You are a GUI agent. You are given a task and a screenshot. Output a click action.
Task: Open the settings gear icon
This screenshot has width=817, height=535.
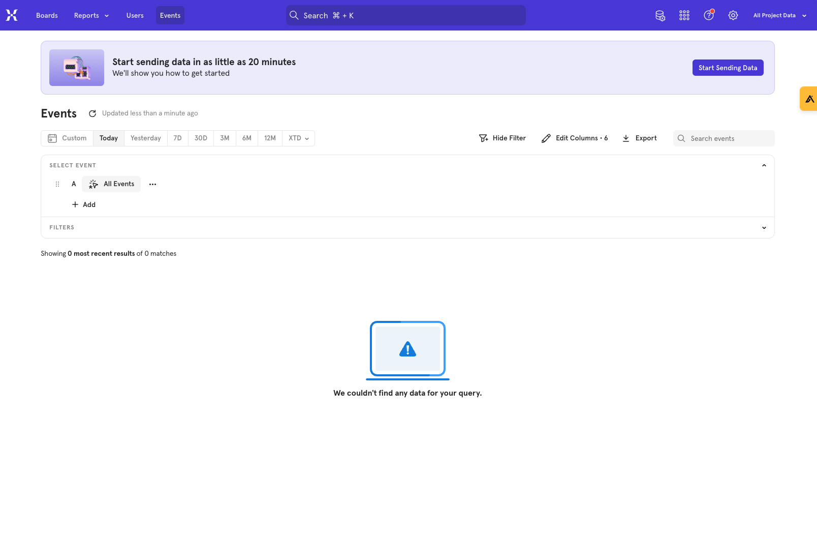[733, 15]
